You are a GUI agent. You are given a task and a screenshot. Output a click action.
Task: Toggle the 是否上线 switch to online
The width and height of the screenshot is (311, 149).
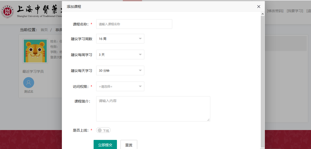(103, 130)
